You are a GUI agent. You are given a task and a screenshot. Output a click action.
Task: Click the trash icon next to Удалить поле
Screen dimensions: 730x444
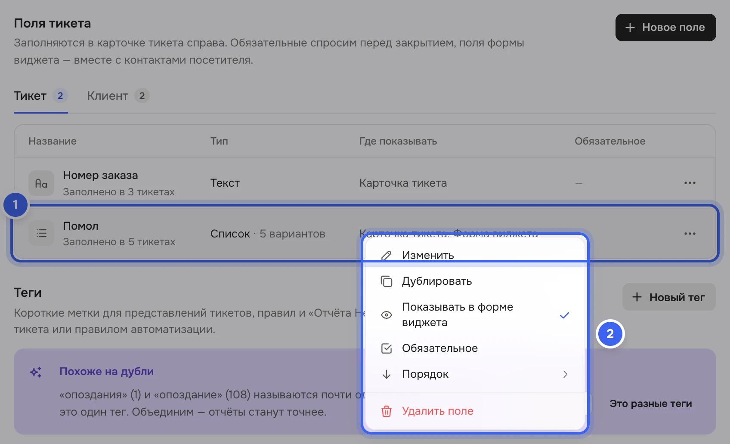(387, 411)
